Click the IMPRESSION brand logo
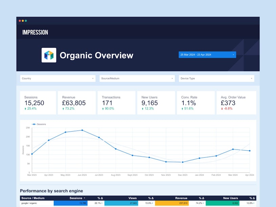The image size is (276, 207). pos(35,32)
